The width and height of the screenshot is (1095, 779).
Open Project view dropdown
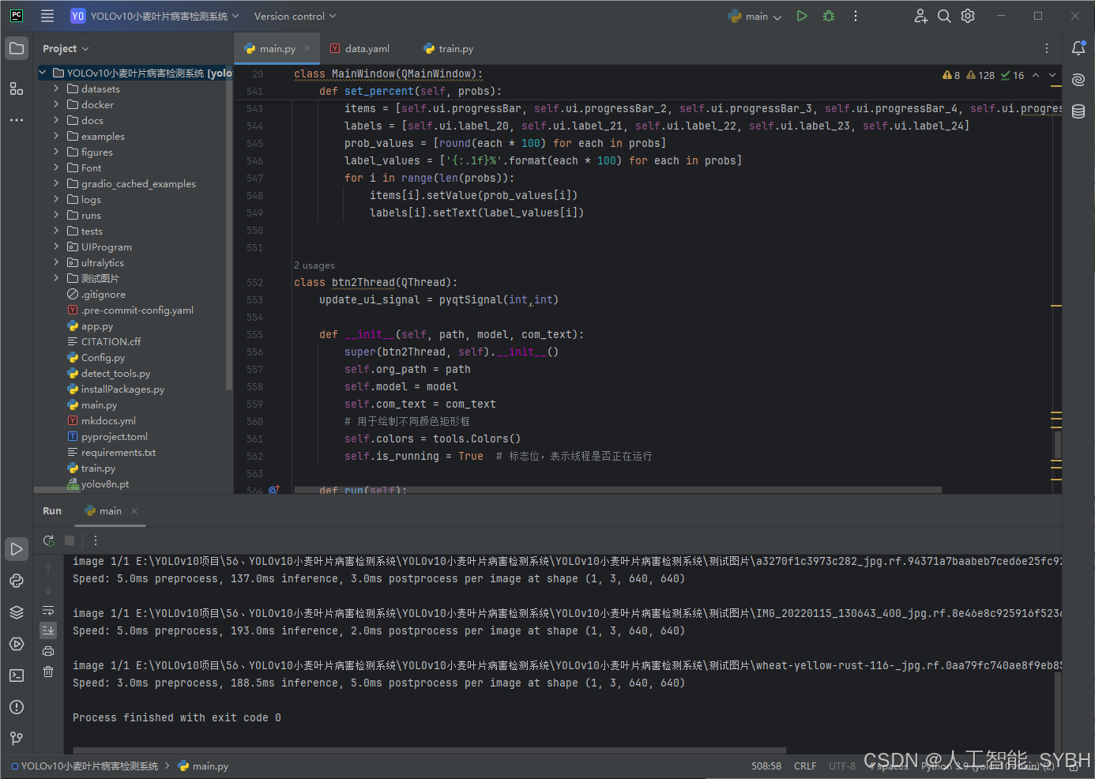click(x=66, y=48)
